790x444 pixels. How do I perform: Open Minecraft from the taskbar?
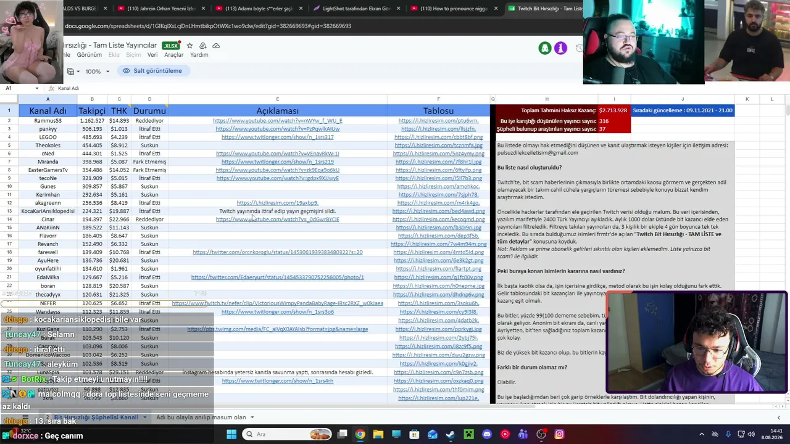[x=468, y=434]
